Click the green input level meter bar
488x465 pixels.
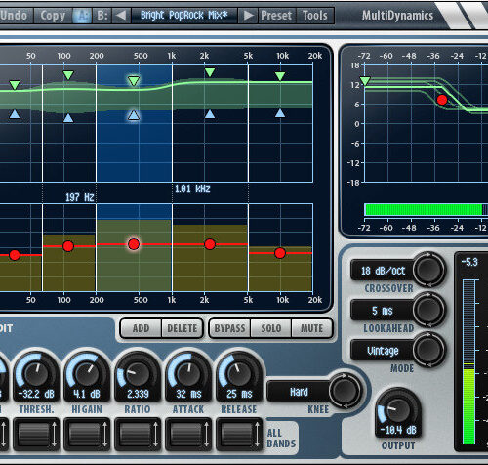424,209
